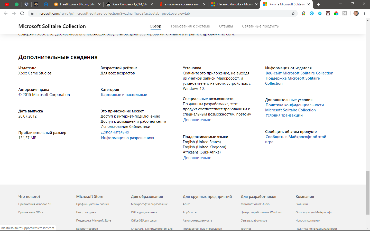This screenshot has width=370, height=231.
Task: Open footer link О корпорации Майкрософт
Action: [314, 212]
